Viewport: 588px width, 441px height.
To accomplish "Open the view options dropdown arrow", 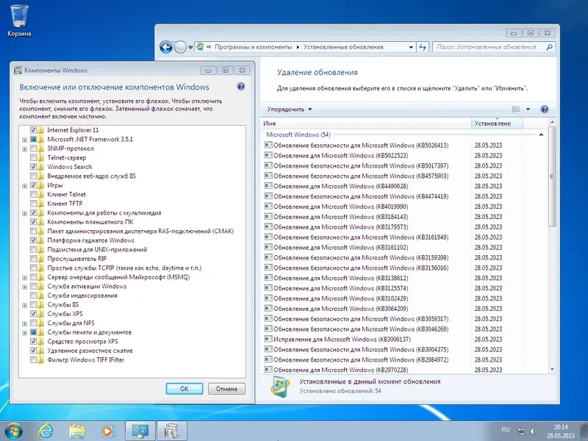I will [x=528, y=109].
